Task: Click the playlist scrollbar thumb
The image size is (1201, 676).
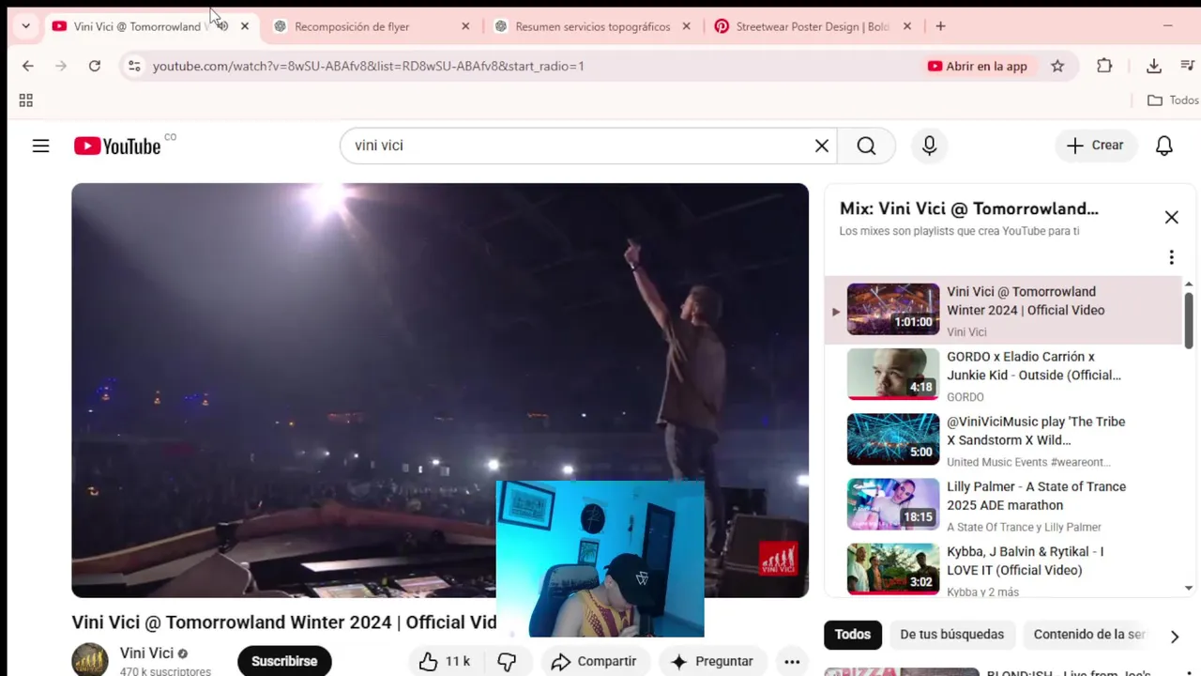Action: tap(1189, 319)
